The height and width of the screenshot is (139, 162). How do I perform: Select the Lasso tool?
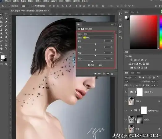[2, 18]
